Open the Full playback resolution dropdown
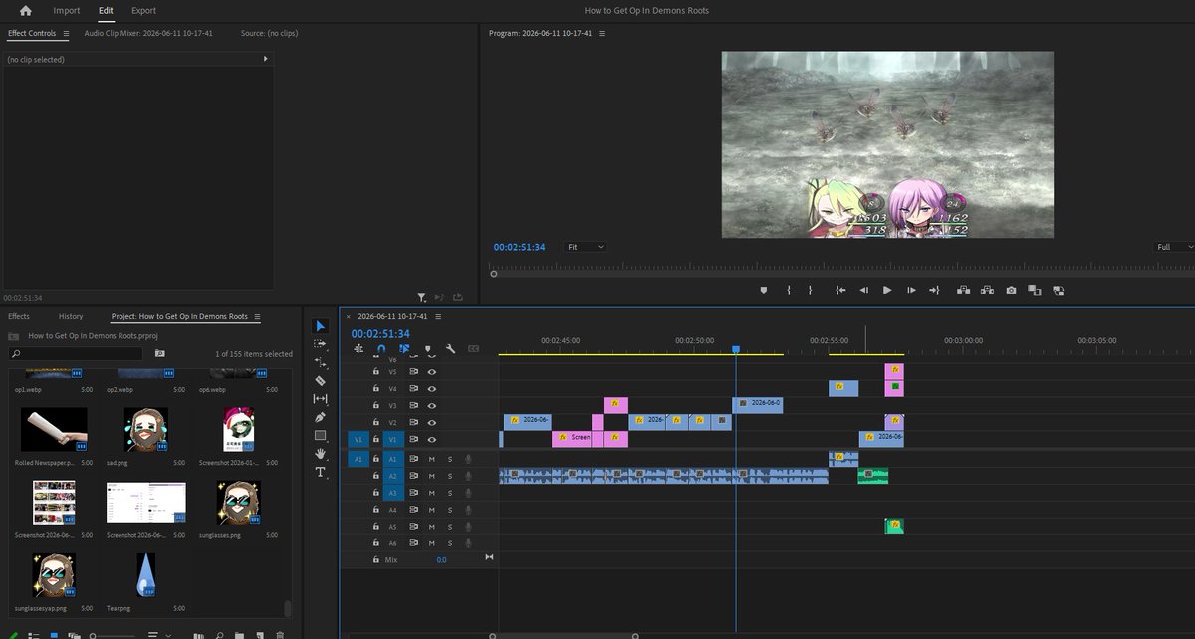This screenshot has width=1195, height=639. coord(1175,247)
